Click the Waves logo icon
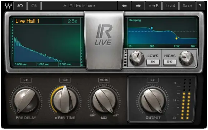 click(x=8, y=6)
